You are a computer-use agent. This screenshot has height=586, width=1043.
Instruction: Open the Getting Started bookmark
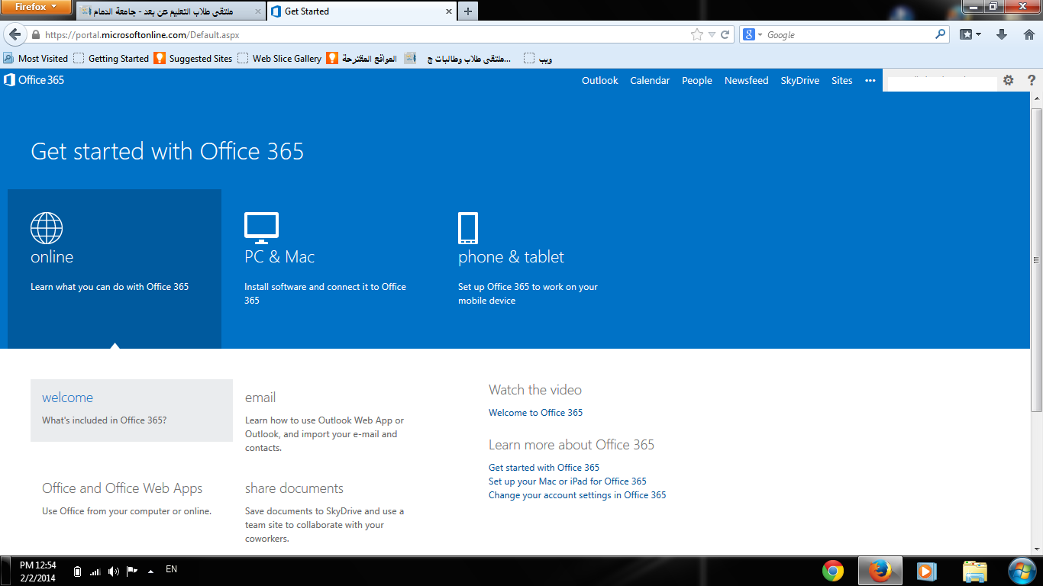coord(111,58)
